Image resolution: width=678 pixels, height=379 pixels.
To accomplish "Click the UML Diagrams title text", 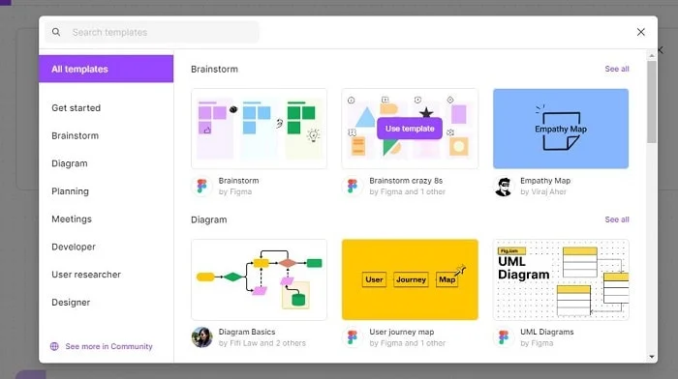I will point(547,332).
